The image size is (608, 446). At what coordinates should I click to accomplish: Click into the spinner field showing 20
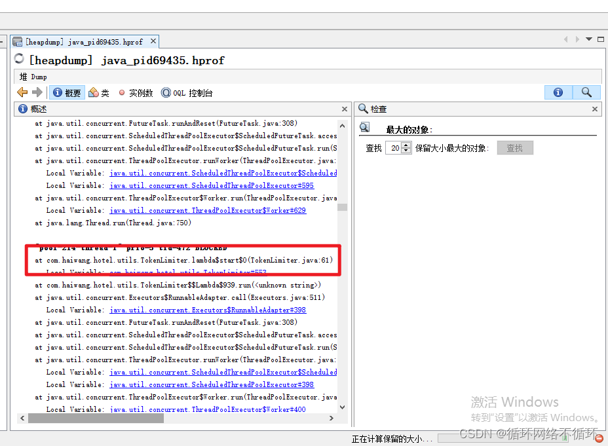pos(396,148)
